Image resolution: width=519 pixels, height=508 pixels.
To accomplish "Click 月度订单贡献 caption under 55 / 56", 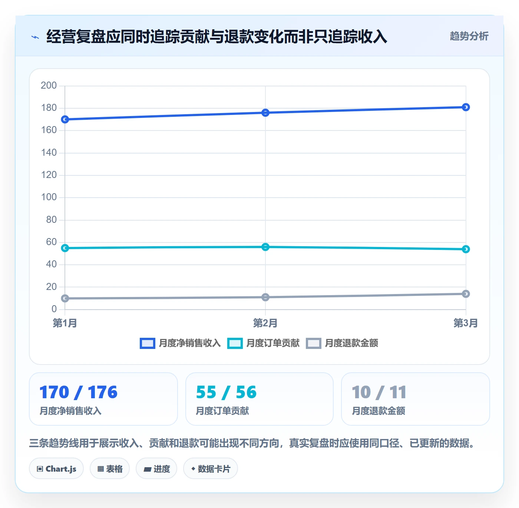I will 222,411.
